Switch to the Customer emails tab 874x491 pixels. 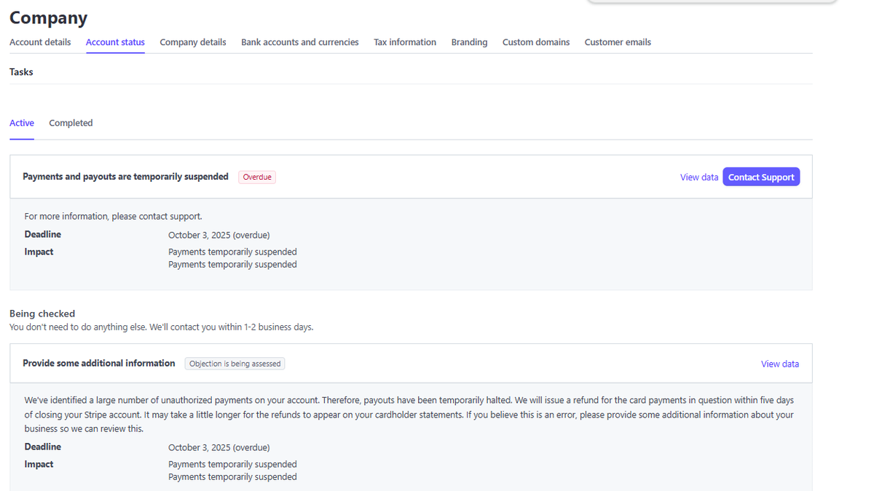(618, 42)
